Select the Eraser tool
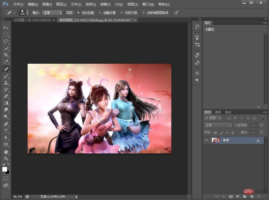This screenshot has height=200, width=269. click(6, 96)
